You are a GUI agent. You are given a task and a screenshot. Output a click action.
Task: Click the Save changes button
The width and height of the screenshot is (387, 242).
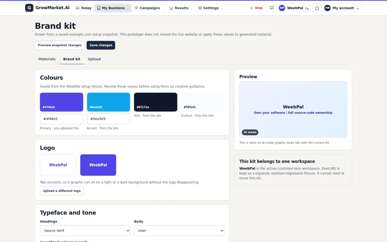click(x=101, y=45)
